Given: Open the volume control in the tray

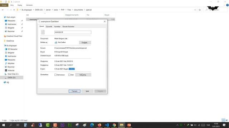Looking at the screenshot, I should 195,125.
